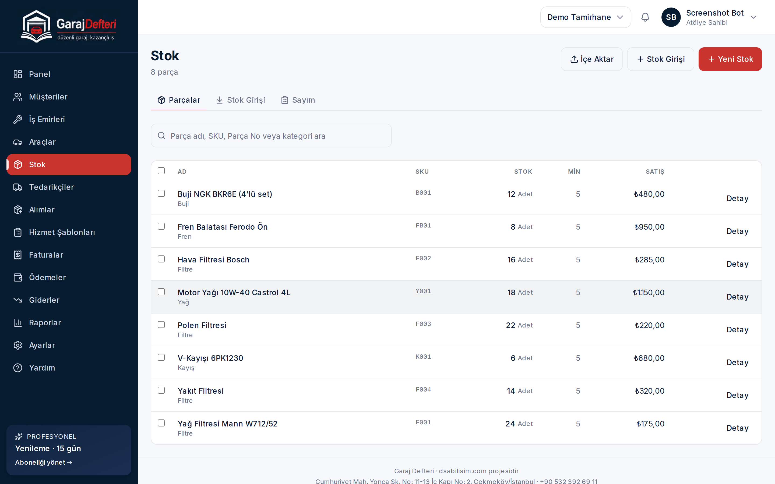The height and width of the screenshot is (484, 775).
Task: Click the GarajDefteri logo
Action: click(69, 26)
